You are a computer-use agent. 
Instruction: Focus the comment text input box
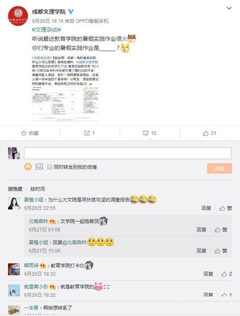[x=128, y=153]
